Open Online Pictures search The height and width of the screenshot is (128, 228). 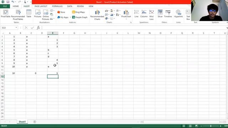[x=46, y=15]
